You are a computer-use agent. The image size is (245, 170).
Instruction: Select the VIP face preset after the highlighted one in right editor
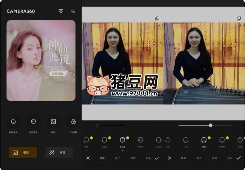[222, 140]
